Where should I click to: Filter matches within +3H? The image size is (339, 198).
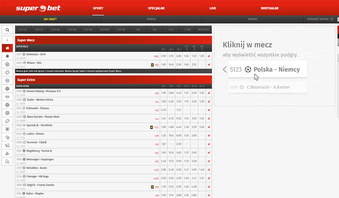click(138, 30)
